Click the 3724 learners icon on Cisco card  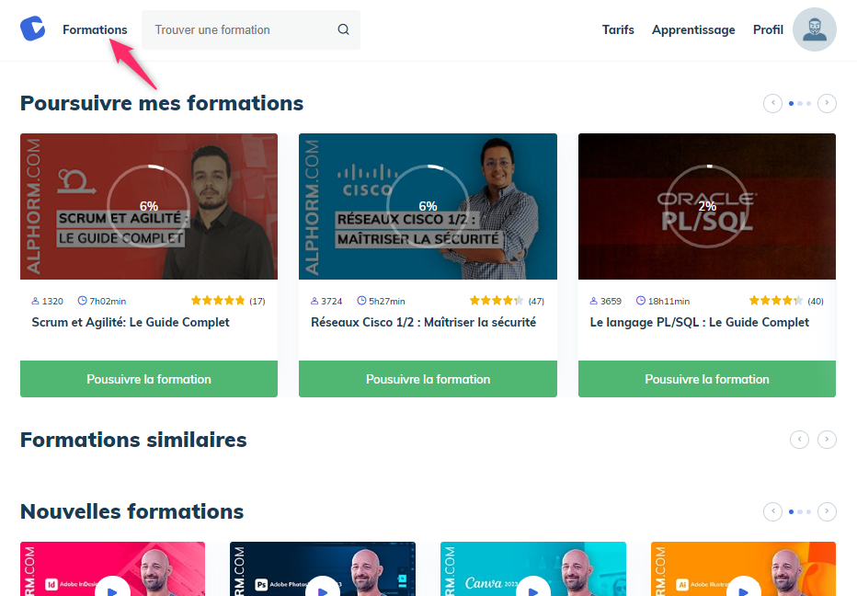coord(314,301)
